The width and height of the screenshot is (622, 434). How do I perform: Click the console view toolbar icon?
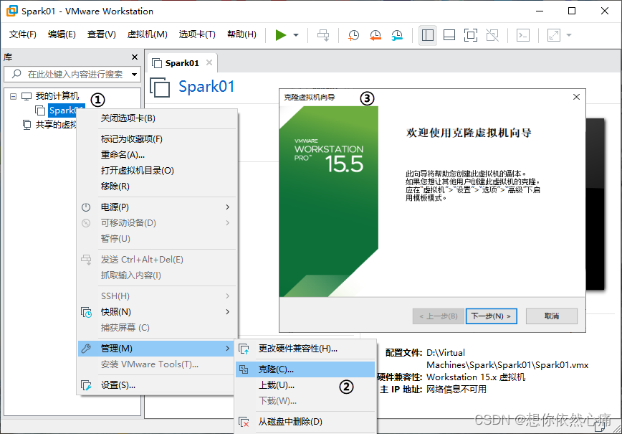[x=523, y=35]
